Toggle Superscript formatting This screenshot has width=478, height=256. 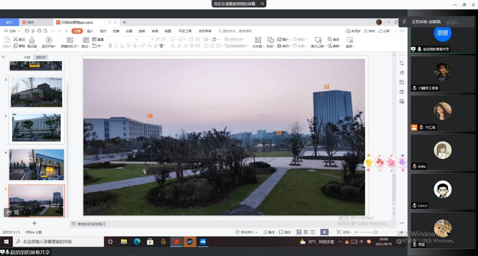(x=143, y=46)
